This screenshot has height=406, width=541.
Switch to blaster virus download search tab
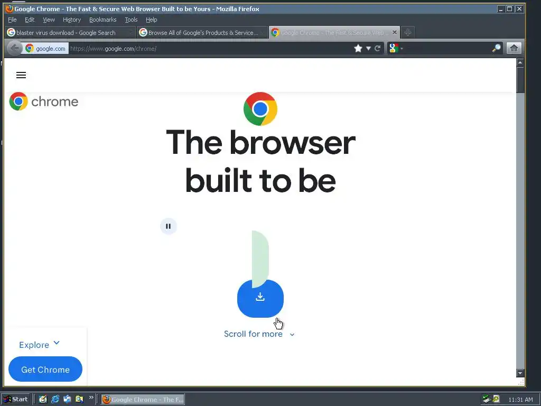coord(70,32)
